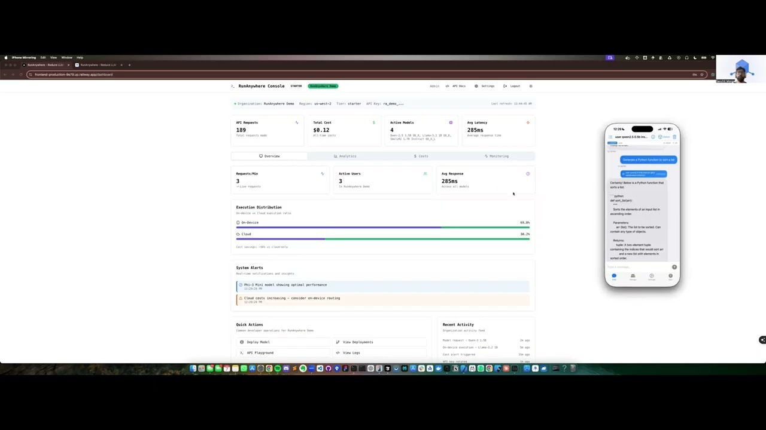Click the pulse icon on Requests/Min card
This screenshot has height=430, width=766.
pos(323,174)
